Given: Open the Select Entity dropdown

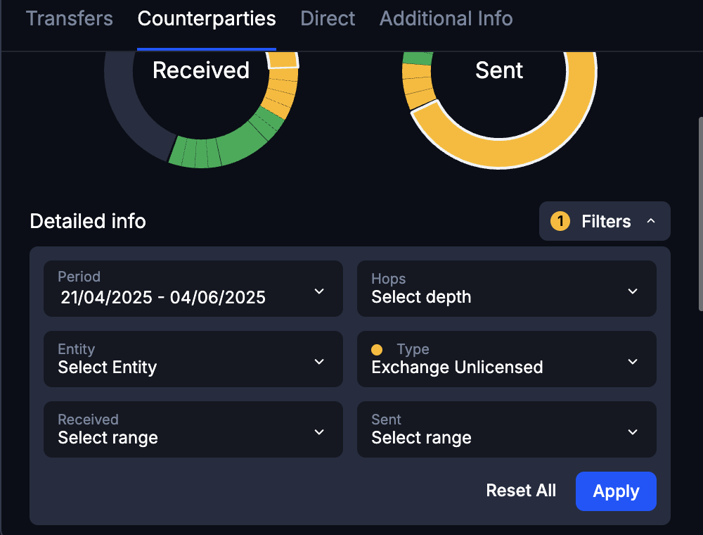Looking at the screenshot, I should 193,360.
